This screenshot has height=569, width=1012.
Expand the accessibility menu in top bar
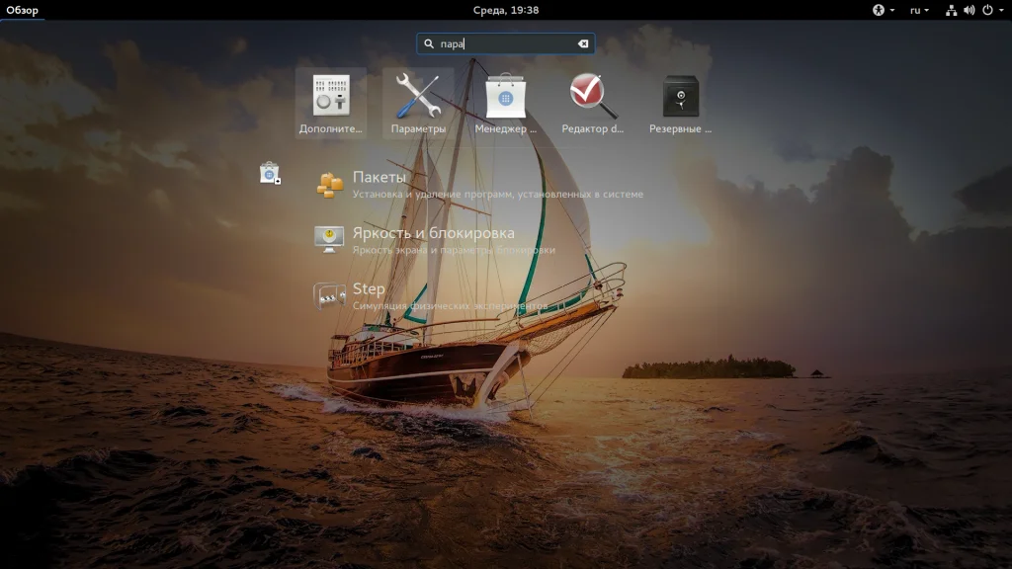(x=884, y=10)
